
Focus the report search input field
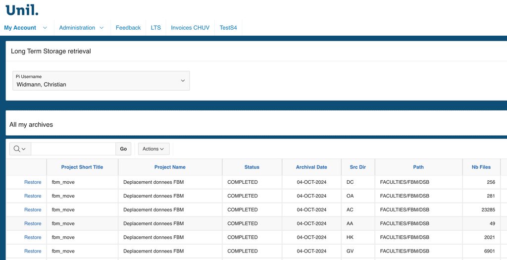73,149
